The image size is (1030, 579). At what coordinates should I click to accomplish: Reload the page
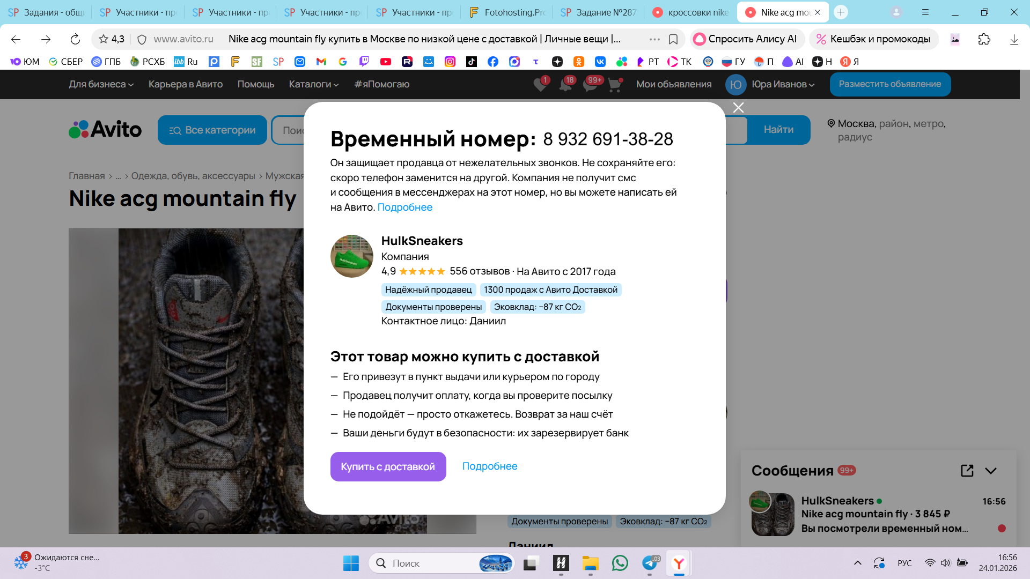click(x=75, y=39)
